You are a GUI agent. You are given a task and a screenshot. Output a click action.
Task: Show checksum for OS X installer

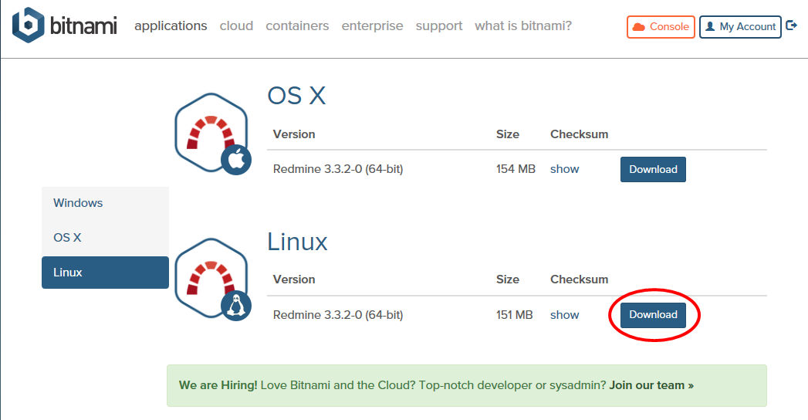(564, 169)
